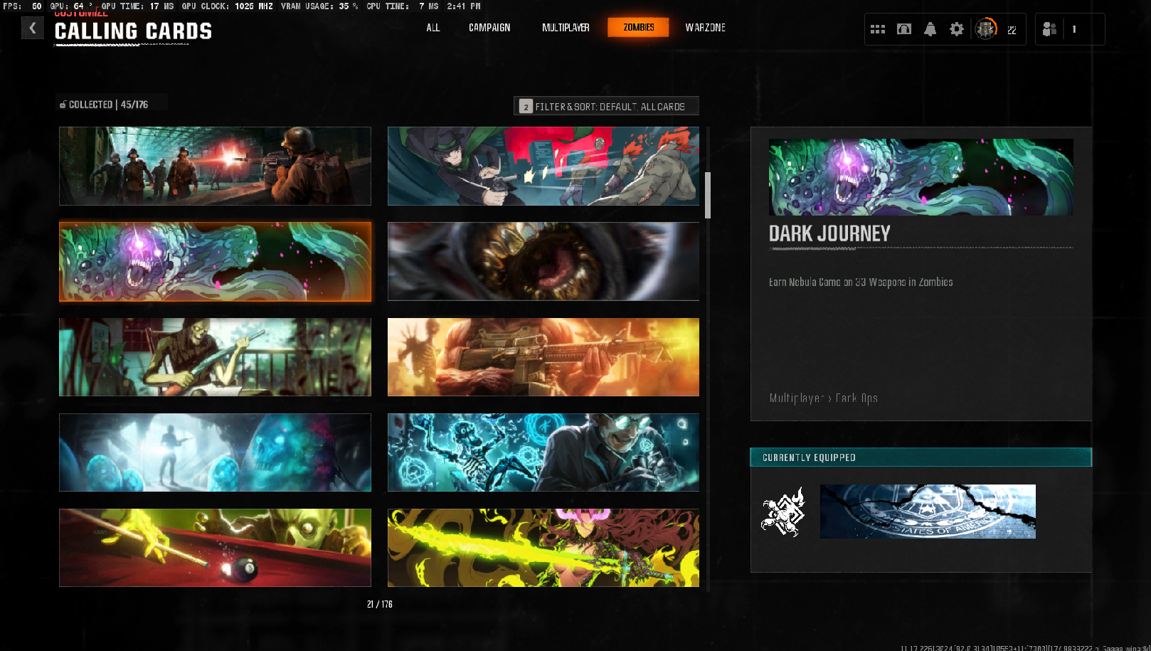Screen dimensions: 1151x651
Task: Click the CALLING CARDS heading
Action: (x=133, y=31)
